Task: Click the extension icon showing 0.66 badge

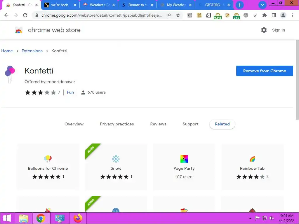Action: click(237, 16)
